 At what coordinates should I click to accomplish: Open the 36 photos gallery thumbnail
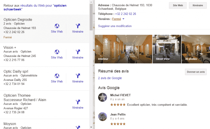pyautogui.click(x=196, y=49)
